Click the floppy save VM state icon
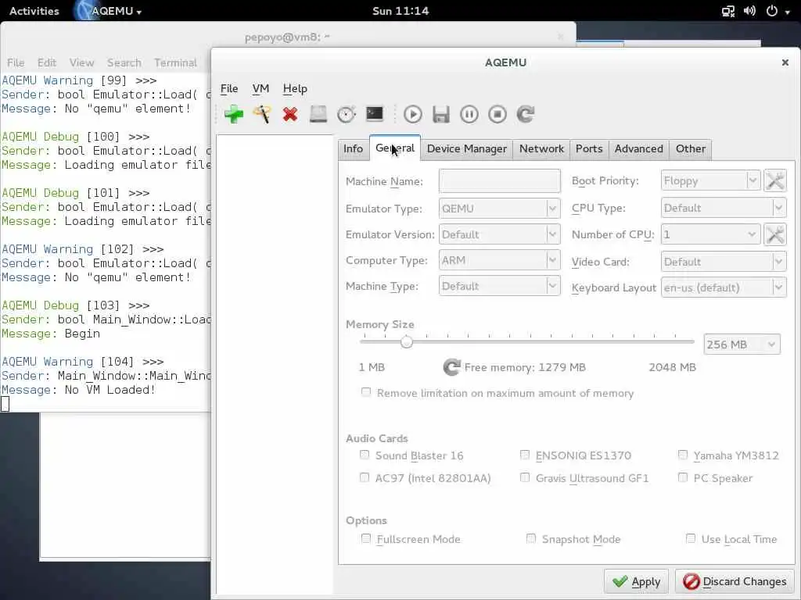The width and height of the screenshot is (801, 600). click(x=441, y=114)
